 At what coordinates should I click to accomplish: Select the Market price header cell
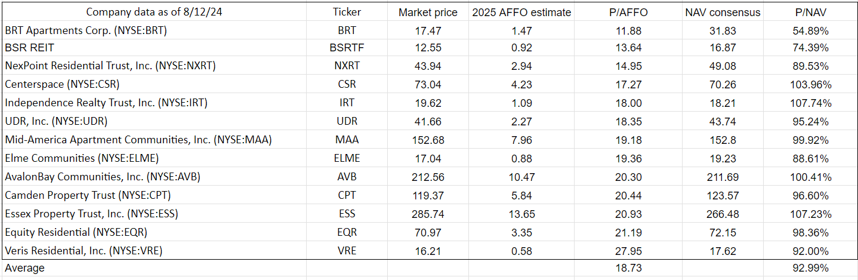[428, 12]
